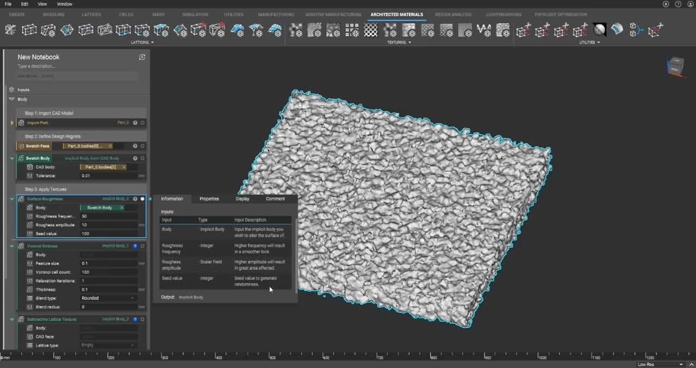696x368 pixels.
Task: Remove Swatch Body chip from Body input
Action: [121, 208]
